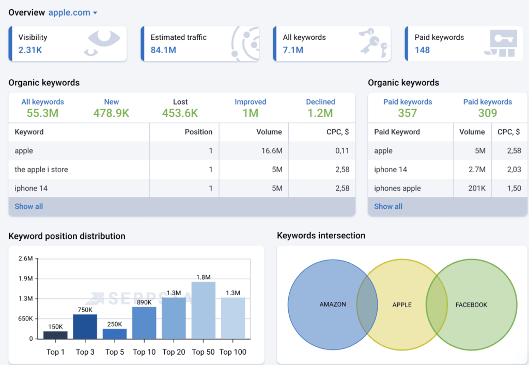Click the key icon on Paid keywords card
The height and width of the screenshot is (365, 529).
point(501,43)
